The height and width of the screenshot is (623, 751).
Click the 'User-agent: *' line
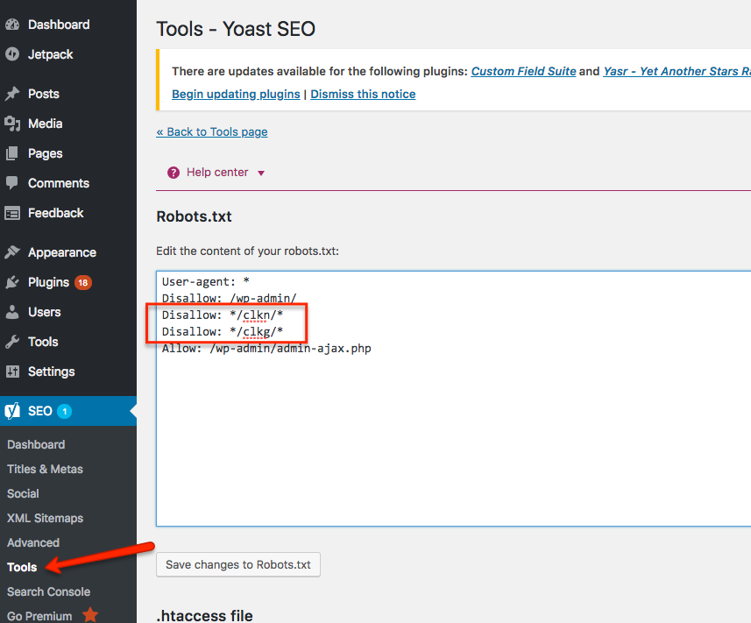pyautogui.click(x=205, y=281)
